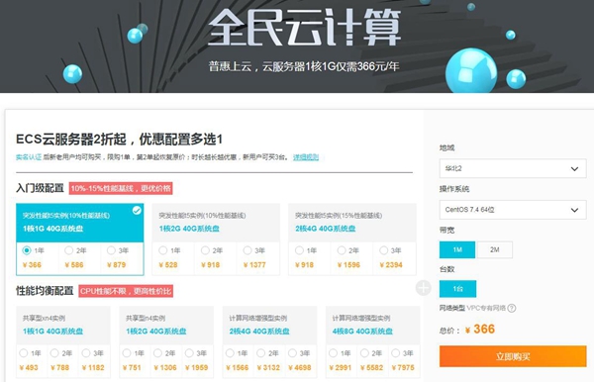The height and width of the screenshot is (382, 594).
Task: Select the 1台 quantity option
Action: [457, 289]
